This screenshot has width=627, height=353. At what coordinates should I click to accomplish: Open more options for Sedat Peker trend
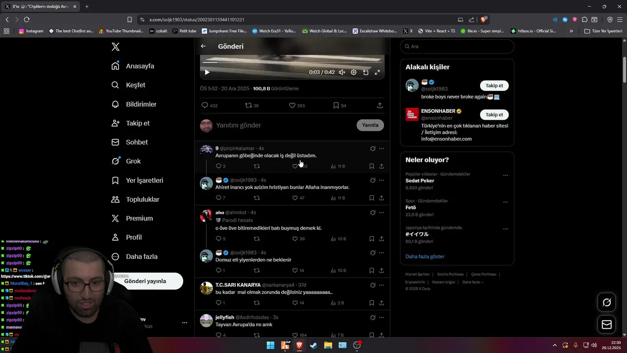[506, 175]
